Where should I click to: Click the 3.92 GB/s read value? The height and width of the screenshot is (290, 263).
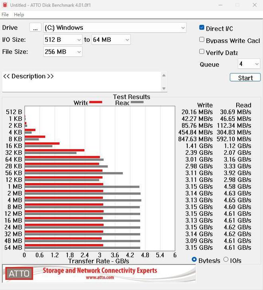click(x=237, y=173)
